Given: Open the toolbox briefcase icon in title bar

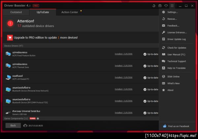Looking at the screenshot, I should [x=160, y=6].
